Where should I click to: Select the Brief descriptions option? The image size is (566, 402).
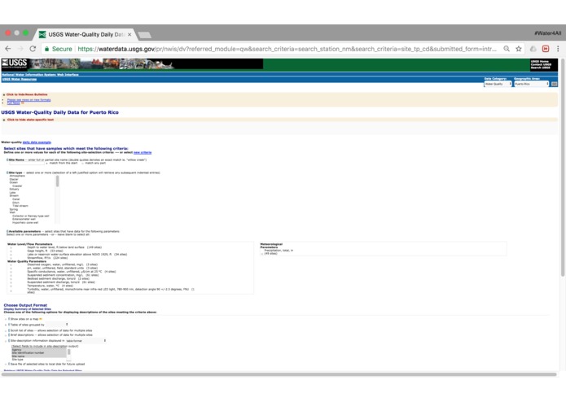[6, 335]
